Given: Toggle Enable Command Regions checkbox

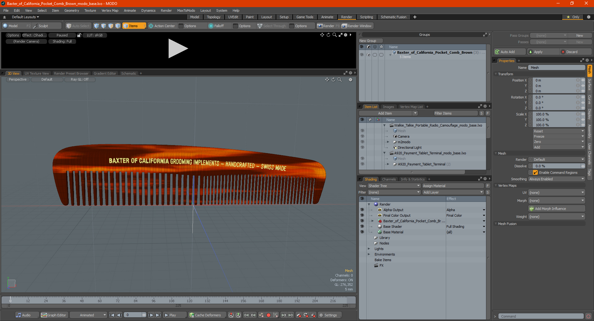Looking at the screenshot, I should point(536,173).
